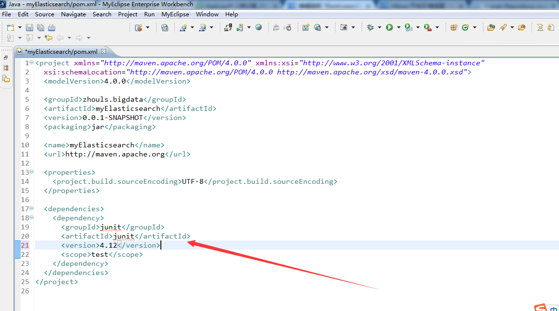559x311 pixels.
Task: Collapse the dependency element at line 18
Action: [31, 217]
